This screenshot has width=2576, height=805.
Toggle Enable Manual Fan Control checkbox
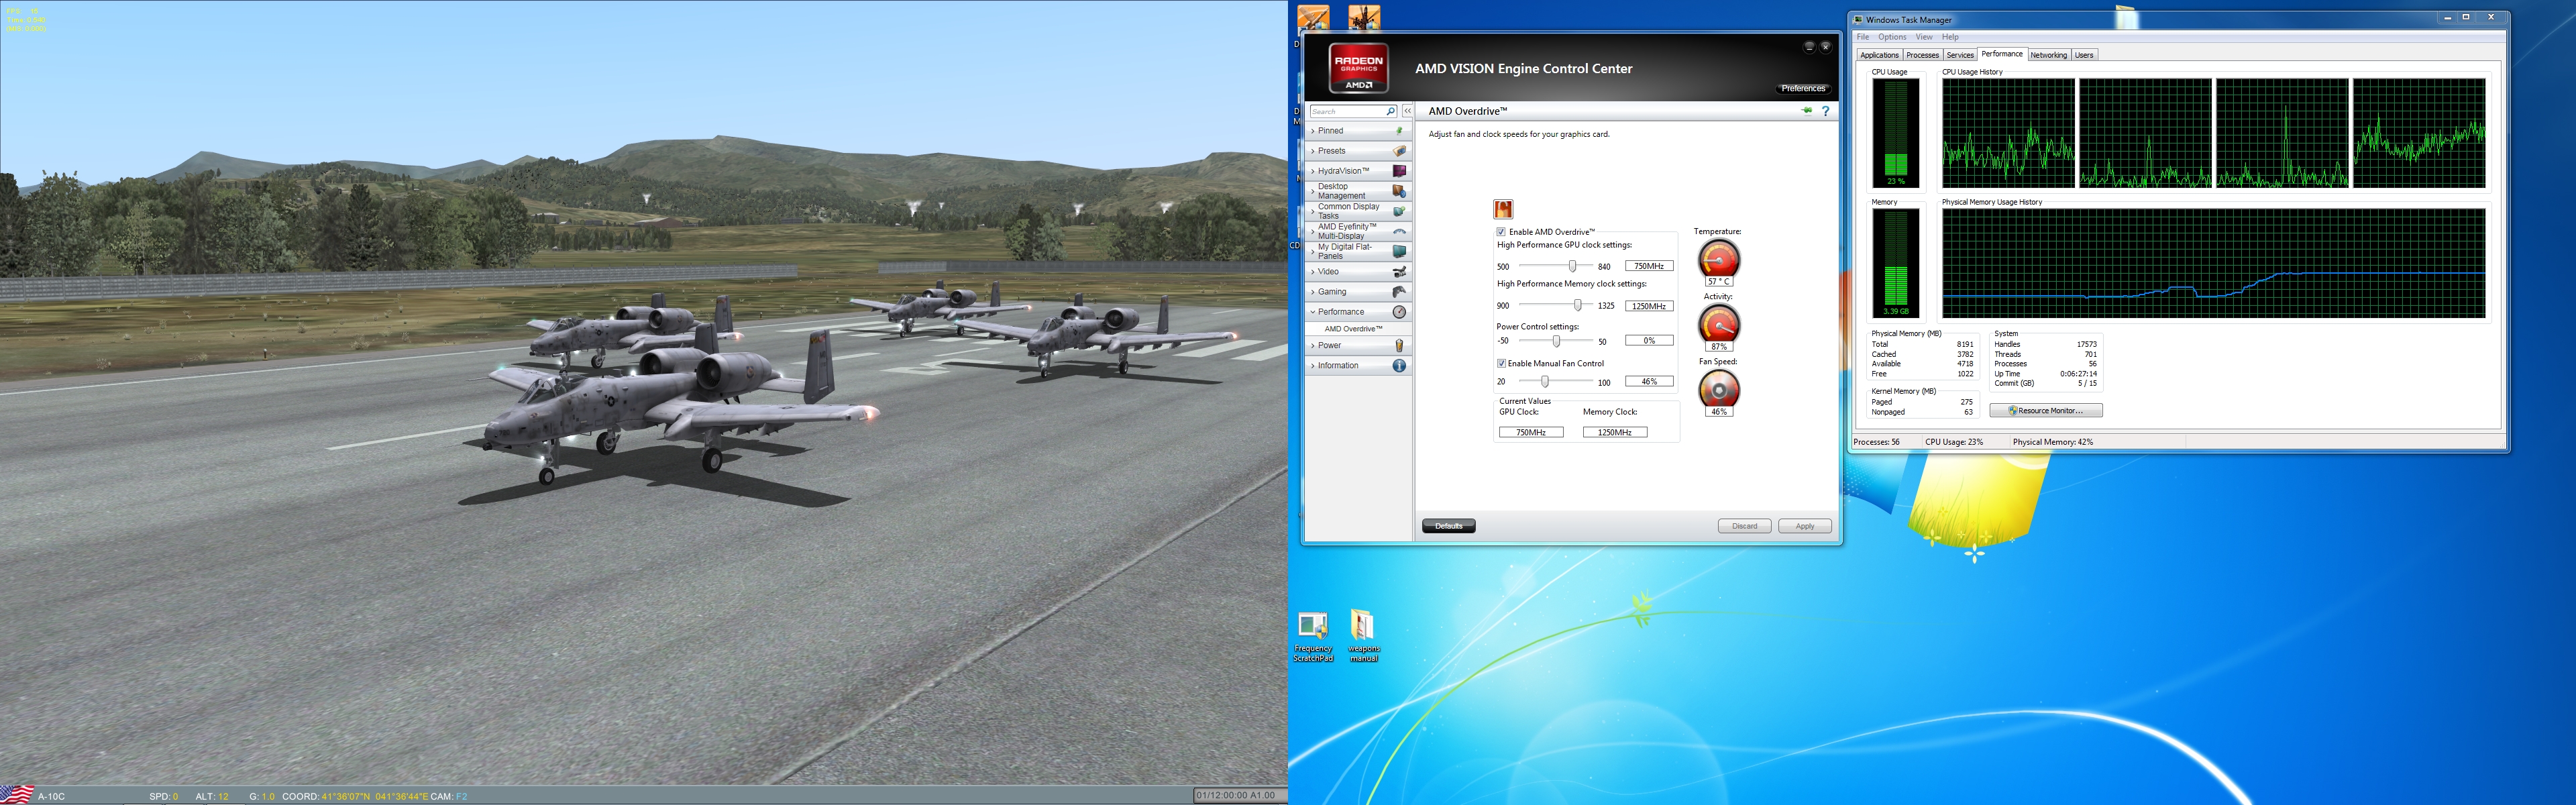point(1501,363)
